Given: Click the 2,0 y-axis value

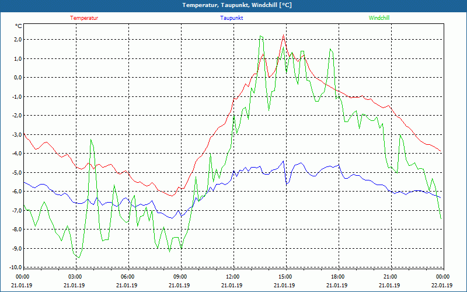Looking at the screenshot, I should coord(18,40).
